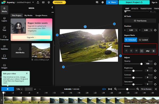Click the Contrast slider handle
159x104 pixels.
tap(134, 78)
